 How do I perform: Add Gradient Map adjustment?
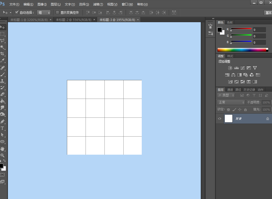click(x=255, y=82)
